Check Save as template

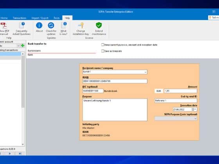click(x=103, y=51)
